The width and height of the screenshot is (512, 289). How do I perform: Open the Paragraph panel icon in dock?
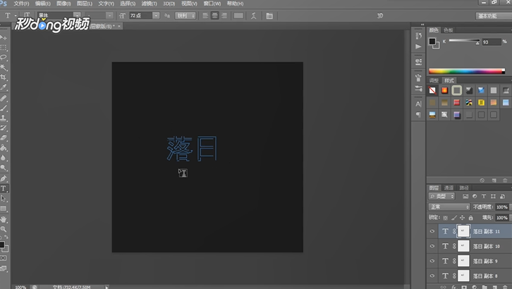[x=418, y=114]
